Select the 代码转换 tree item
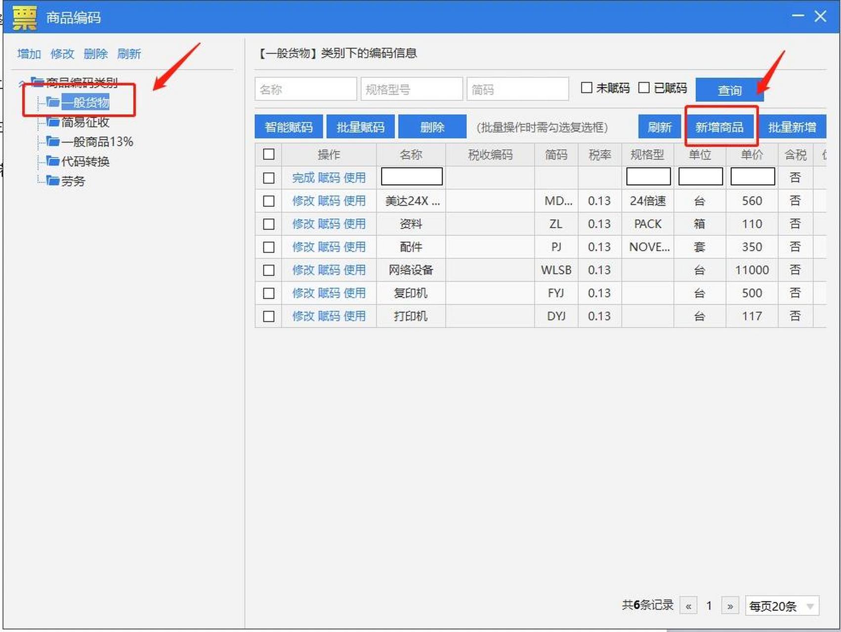 click(85, 161)
